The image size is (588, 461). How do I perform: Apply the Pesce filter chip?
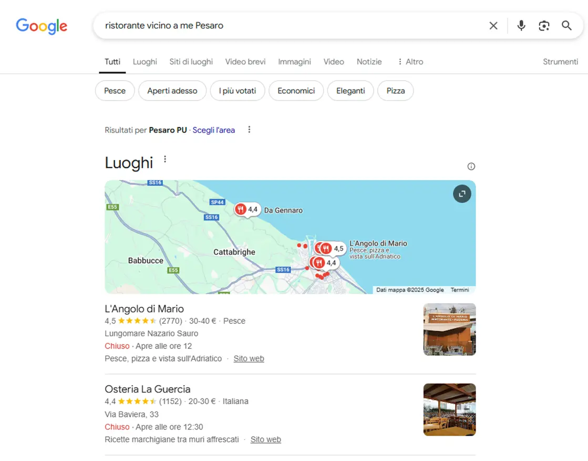tap(115, 91)
